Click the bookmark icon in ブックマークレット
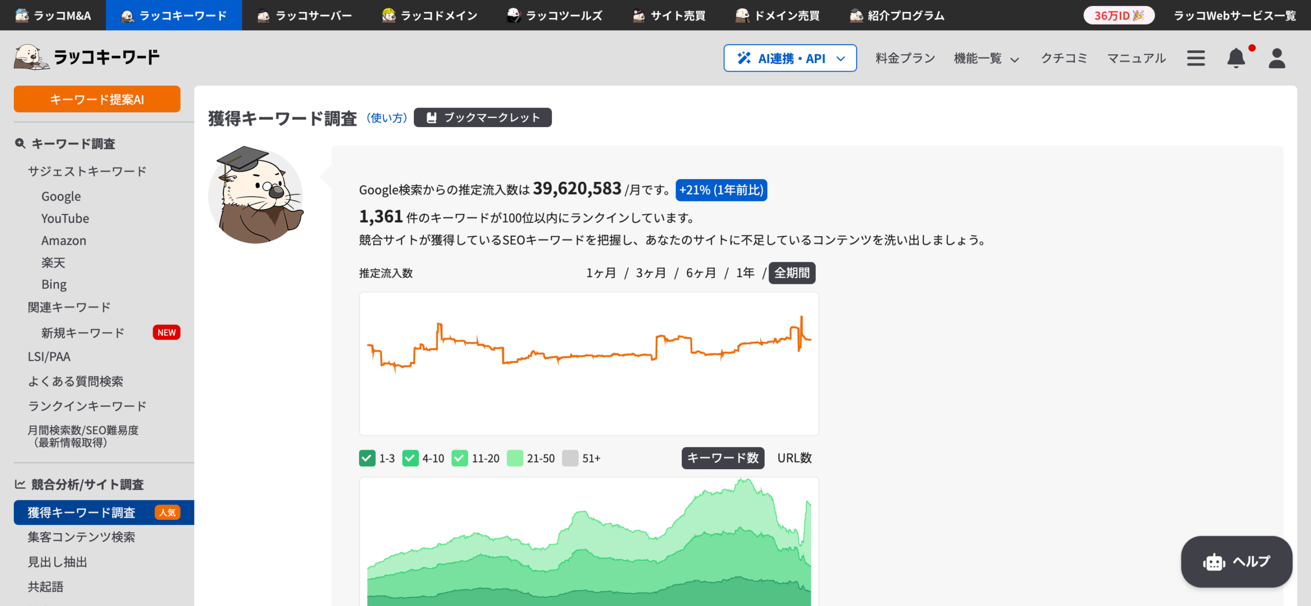 click(x=432, y=117)
